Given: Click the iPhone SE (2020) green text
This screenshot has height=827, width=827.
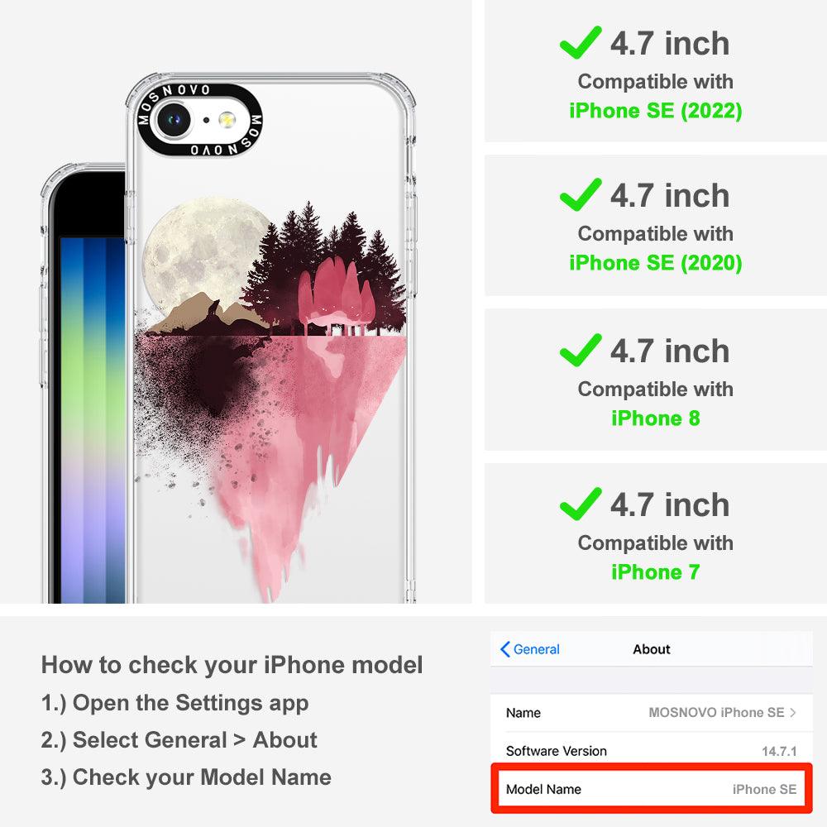Looking at the screenshot, I should pyautogui.click(x=656, y=263).
